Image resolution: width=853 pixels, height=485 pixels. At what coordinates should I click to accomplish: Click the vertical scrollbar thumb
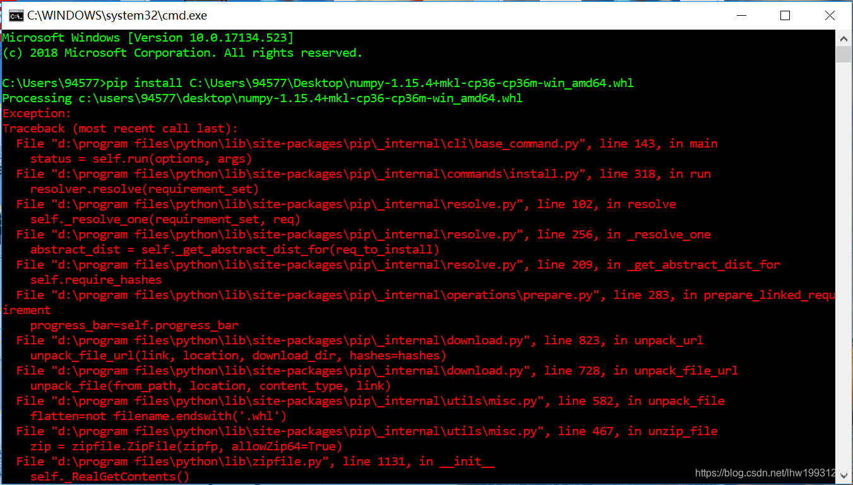coord(844,54)
